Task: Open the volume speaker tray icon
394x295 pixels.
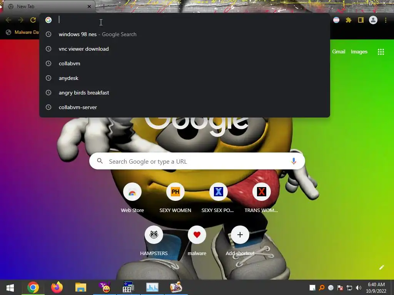Action: tap(359, 287)
